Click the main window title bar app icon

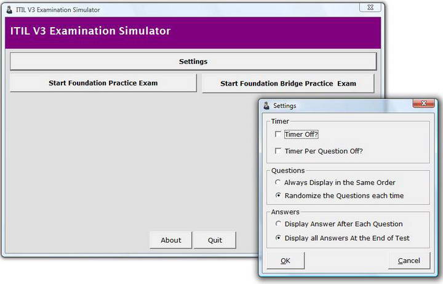[x=9, y=10]
